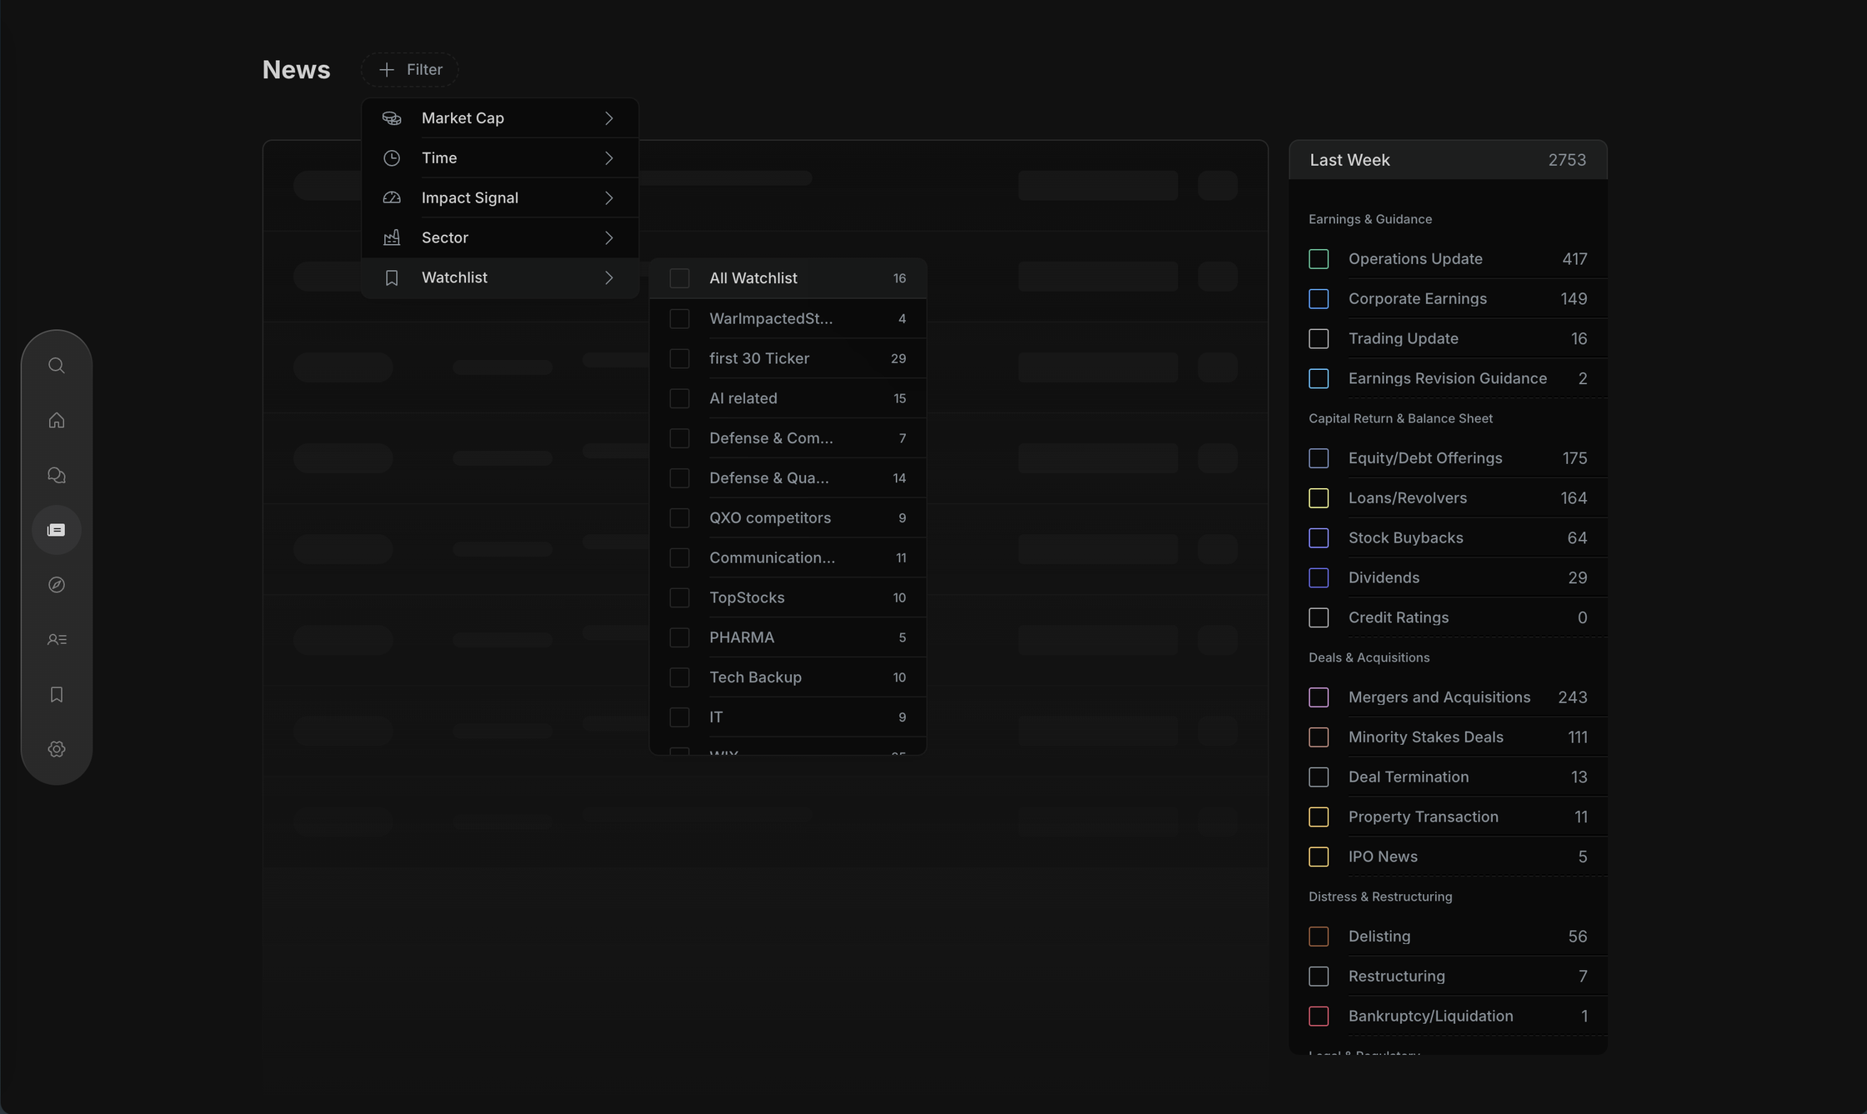Click the Time clock icon
This screenshot has width=1867, height=1114.
[x=392, y=158]
